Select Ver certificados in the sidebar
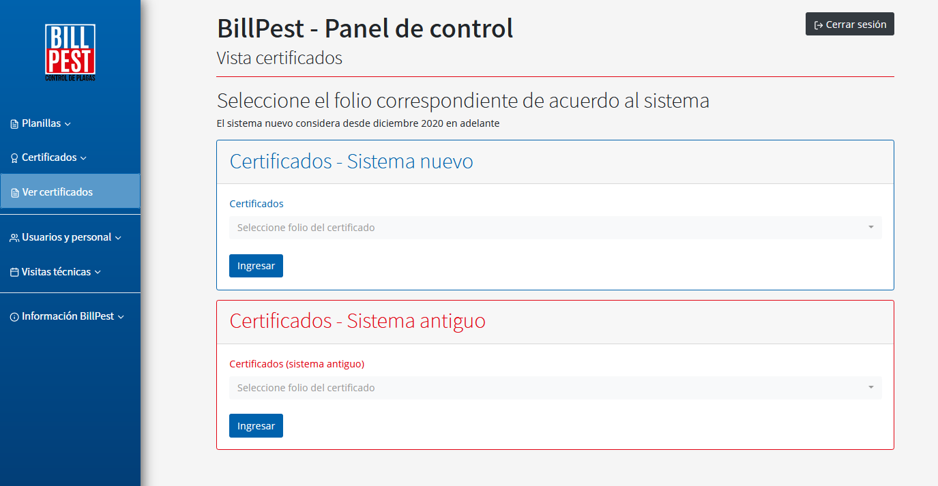Viewport: 938px width, 486px height. point(58,192)
